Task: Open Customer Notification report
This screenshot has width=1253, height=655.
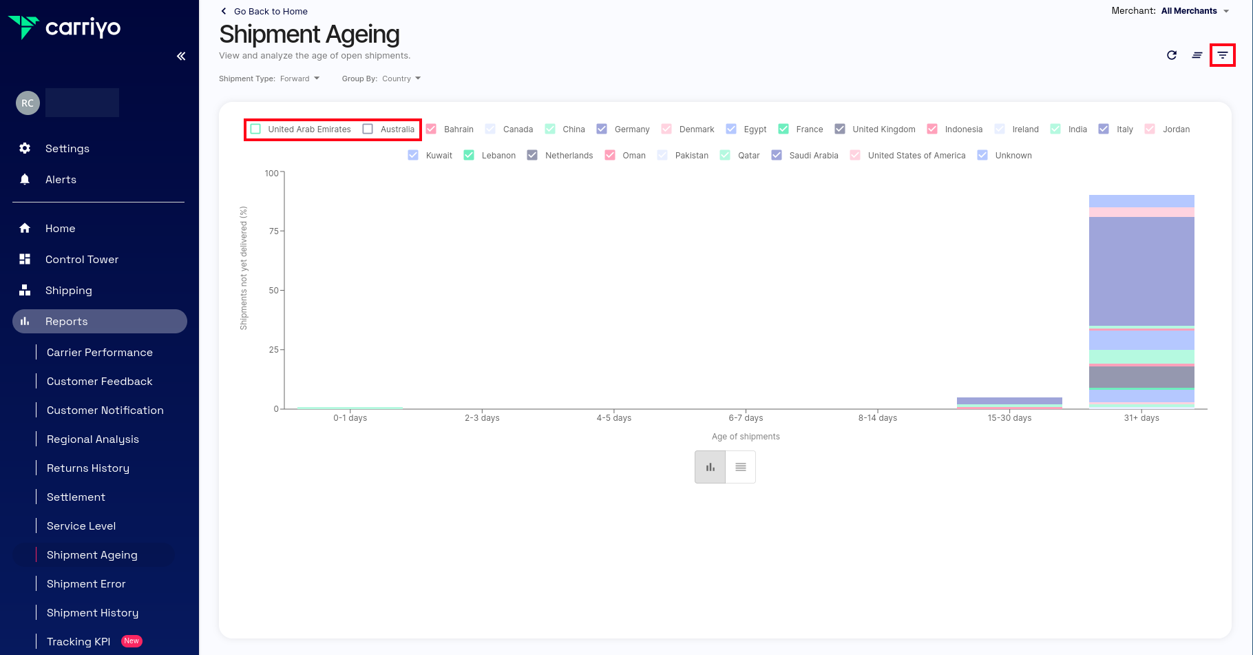Action: (105, 410)
